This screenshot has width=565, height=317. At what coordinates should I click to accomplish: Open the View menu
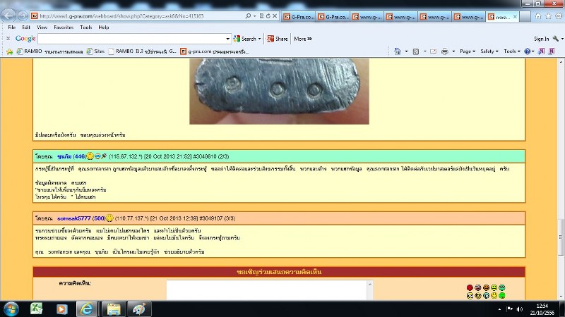tap(42, 27)
